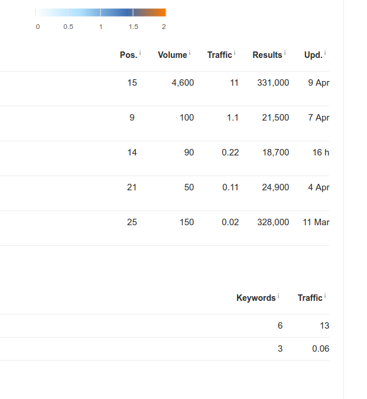
Task: Click the 331,000 results value
Action: coord(273,83)
